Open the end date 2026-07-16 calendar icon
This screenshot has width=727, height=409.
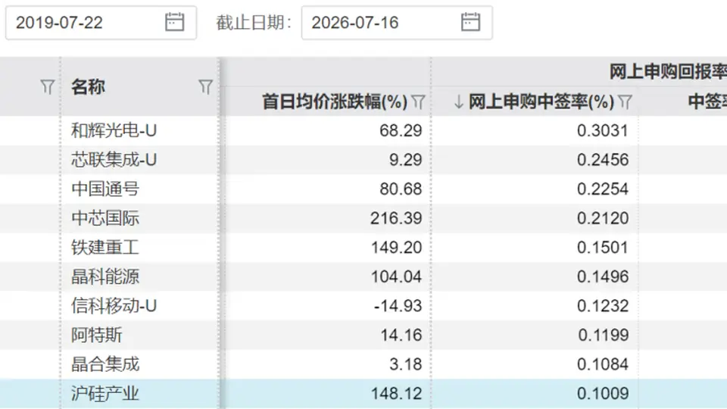[x=470, y=22]
